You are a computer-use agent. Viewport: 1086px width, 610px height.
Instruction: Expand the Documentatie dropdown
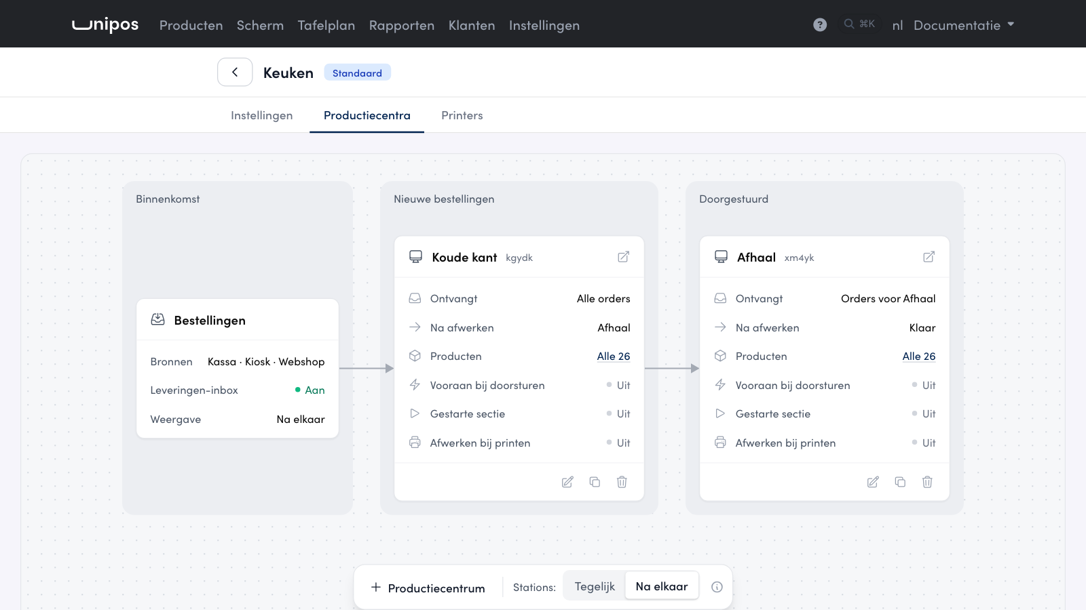(x=964, y=25)
